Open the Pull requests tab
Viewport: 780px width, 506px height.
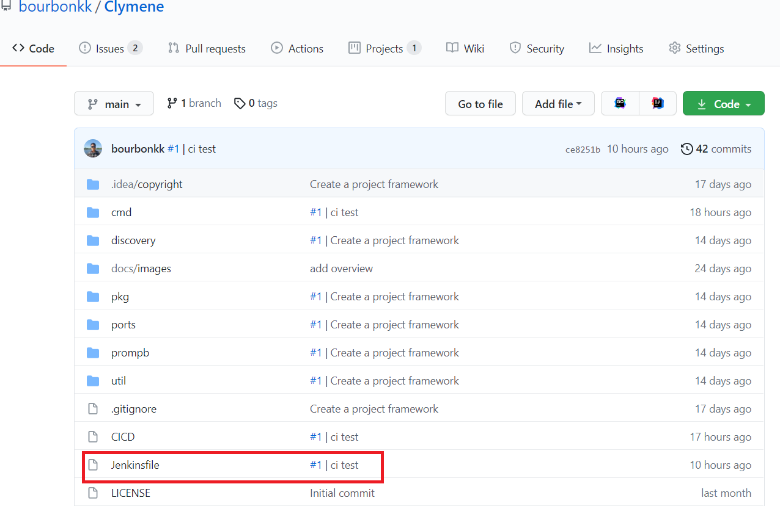207,49
